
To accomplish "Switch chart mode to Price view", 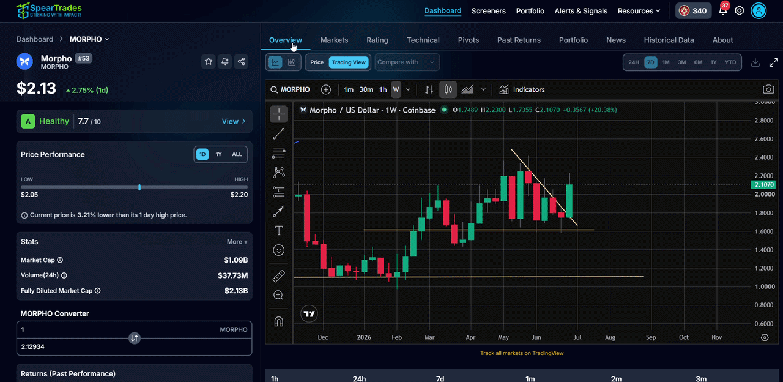I will [317, 62].
